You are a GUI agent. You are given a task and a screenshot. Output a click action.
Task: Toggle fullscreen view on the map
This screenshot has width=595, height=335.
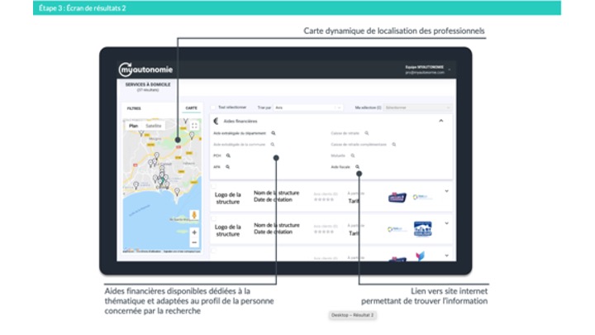(194, 126)
